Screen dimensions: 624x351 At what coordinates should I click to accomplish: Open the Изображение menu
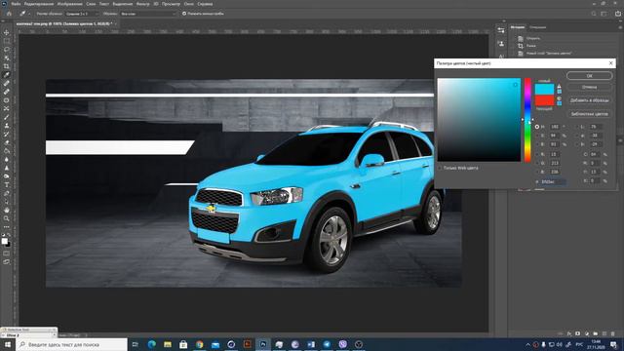(69, 4)
